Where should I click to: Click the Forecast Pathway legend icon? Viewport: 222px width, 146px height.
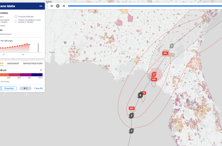[x=16, y=17]
